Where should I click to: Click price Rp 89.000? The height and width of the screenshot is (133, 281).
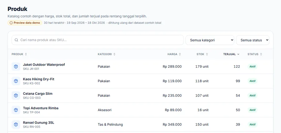pyautogui.click(x=173, y=110)
